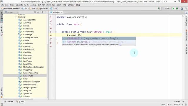Click the com breadcrumb folder
188x106 pixels.
[32, 9]
